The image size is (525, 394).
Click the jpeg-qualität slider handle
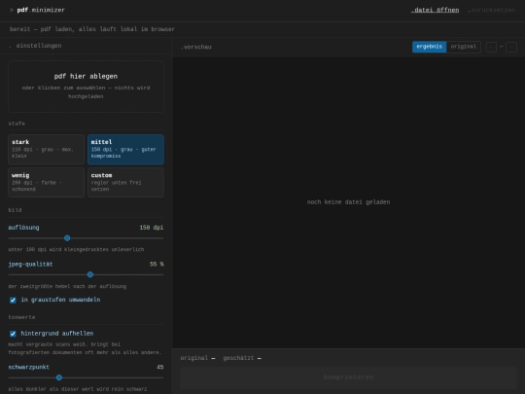point(90,274)
